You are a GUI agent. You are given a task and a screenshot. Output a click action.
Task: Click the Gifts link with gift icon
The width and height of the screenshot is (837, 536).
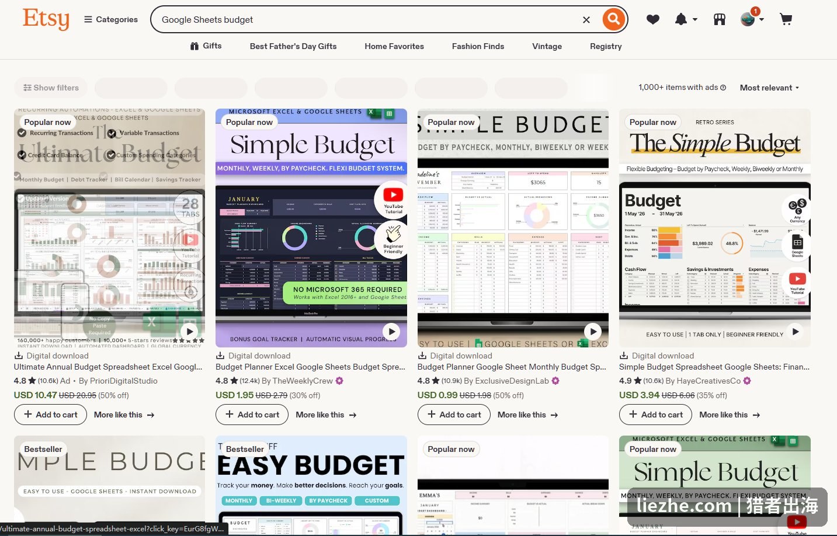206,46
